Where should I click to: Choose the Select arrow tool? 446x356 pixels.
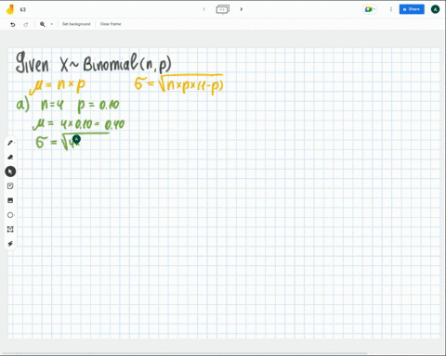(10, 172)
